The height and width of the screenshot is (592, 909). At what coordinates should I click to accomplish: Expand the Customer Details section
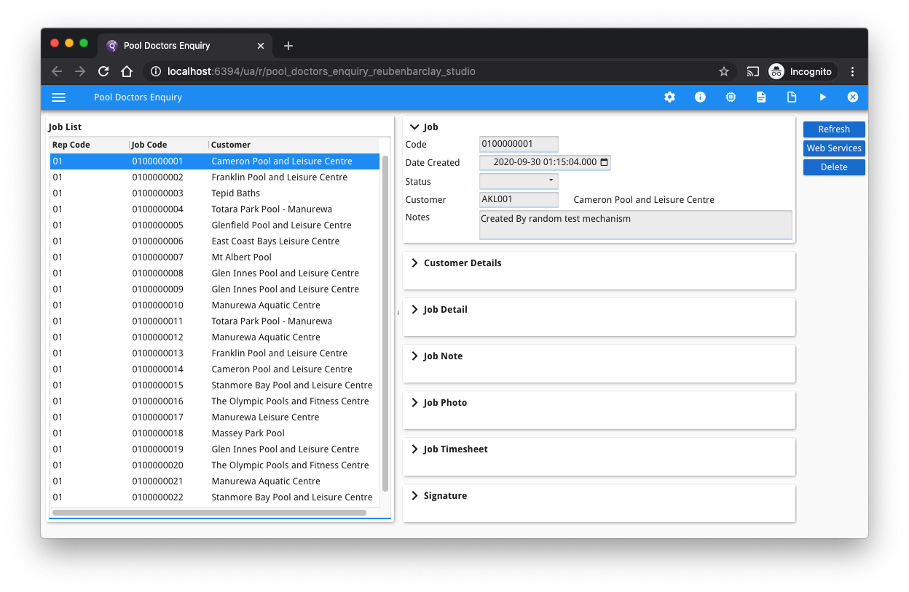point(415,263)
